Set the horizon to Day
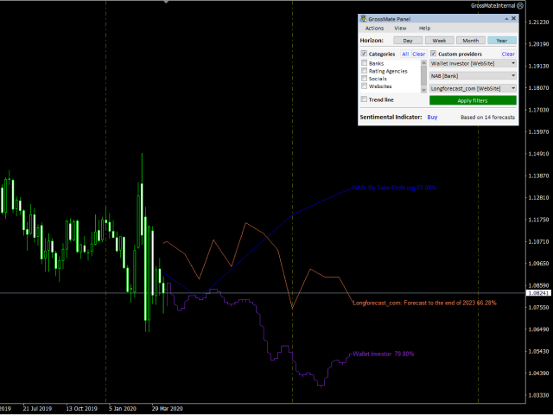553x415 pixels. [408, 41]
